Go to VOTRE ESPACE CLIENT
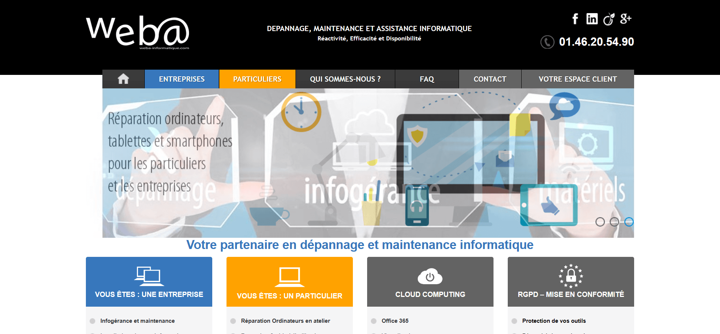720x334 pixels. [577, 79]
